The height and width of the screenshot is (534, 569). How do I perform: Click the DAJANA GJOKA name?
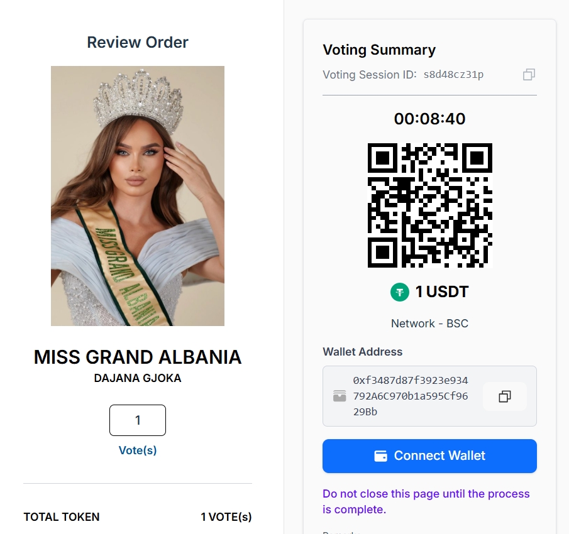tap(138, 378)
